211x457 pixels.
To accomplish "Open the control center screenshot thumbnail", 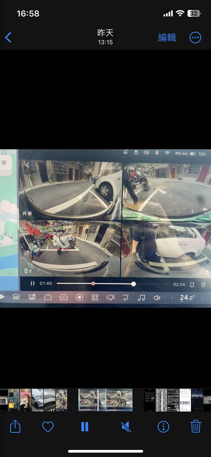I will coord(14,400).
